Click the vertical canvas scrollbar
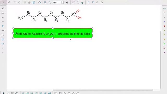This screenshot has width=167, height=94. coord(161,60)
